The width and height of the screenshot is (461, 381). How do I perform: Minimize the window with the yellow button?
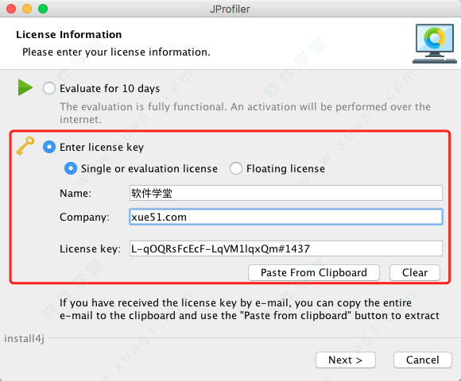(x=27, y=9)
